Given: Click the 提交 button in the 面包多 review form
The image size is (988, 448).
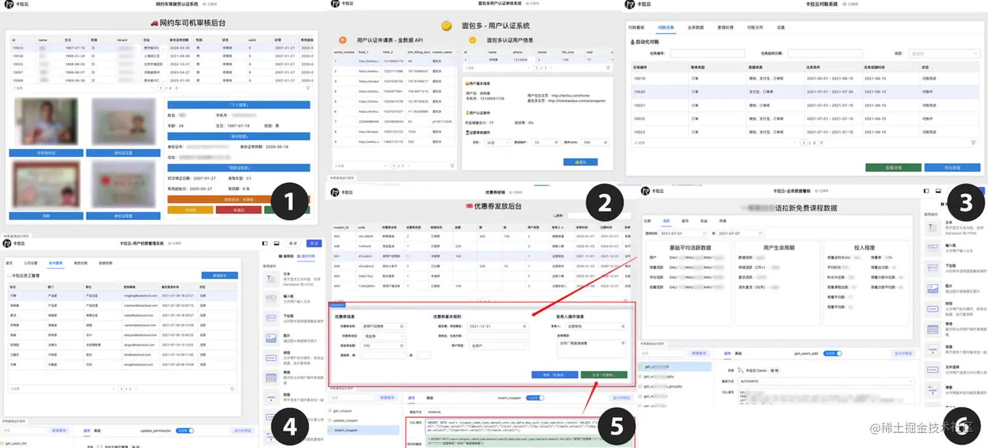Looking at the screenshot, I should pyautogui.click(x=580, y=161).
